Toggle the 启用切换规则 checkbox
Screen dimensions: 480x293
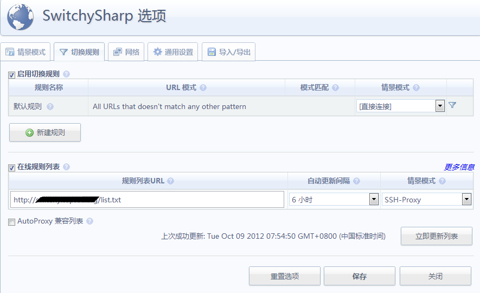coord(11,75)
